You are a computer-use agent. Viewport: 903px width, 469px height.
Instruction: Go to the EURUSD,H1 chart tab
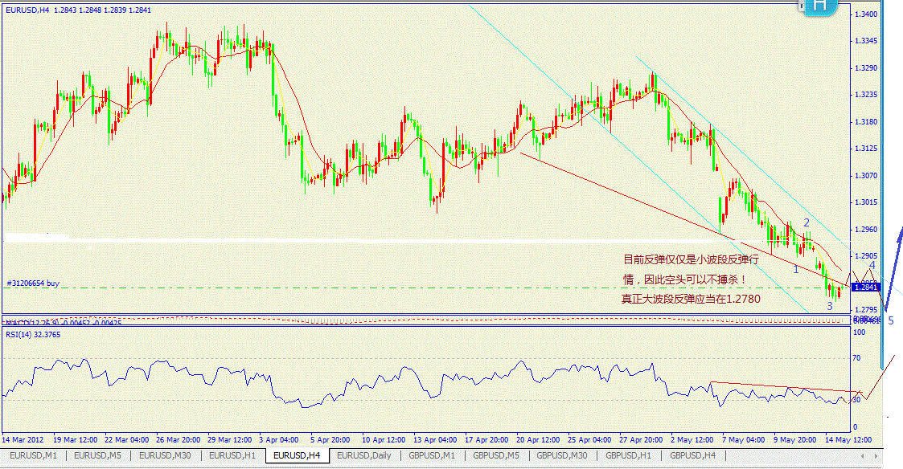click(232, 456)
